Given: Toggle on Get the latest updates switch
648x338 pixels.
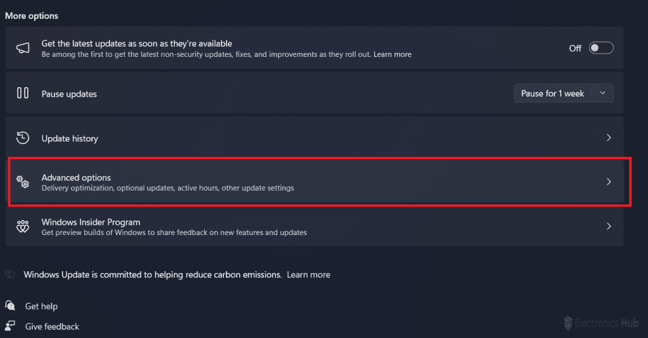Looking at the screenshot, I should pyautogui.click(x=601, y=48).
